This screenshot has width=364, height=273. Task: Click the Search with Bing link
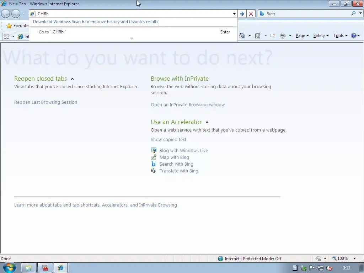point(176,164)
